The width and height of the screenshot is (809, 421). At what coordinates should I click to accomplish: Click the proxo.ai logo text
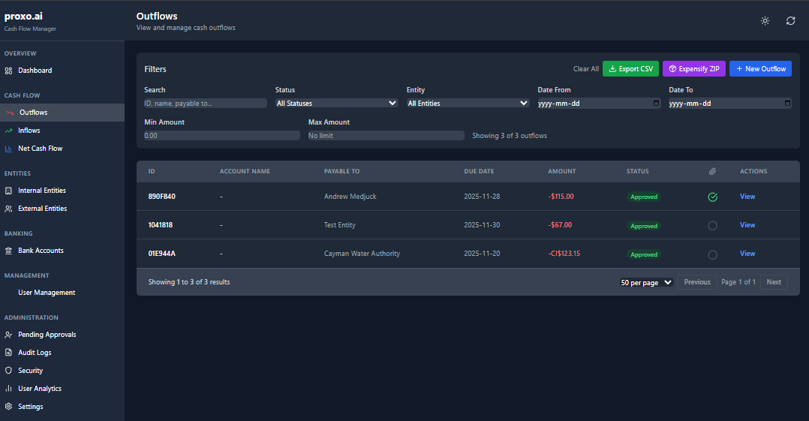[x=23, y=17]
